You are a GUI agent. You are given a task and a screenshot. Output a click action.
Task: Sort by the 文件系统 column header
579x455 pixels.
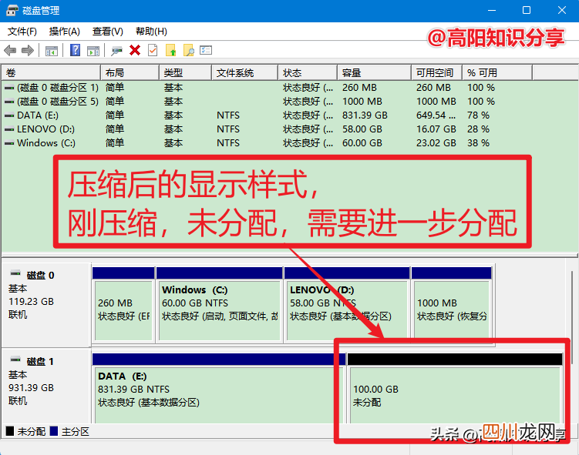point(244,72)
